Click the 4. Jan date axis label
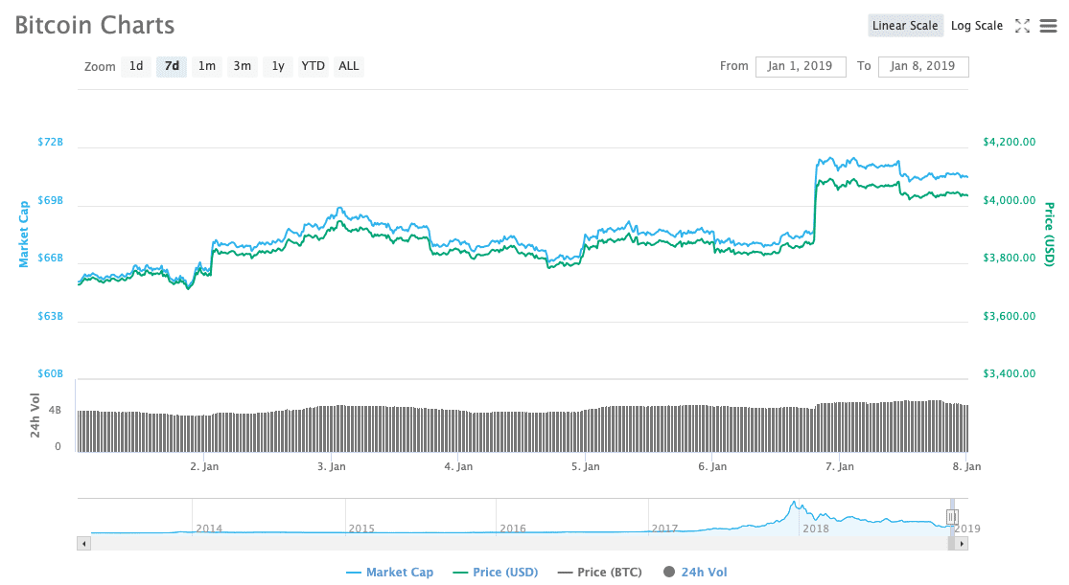The width and height of the screenshot is (1069, 585). point(458,466)
